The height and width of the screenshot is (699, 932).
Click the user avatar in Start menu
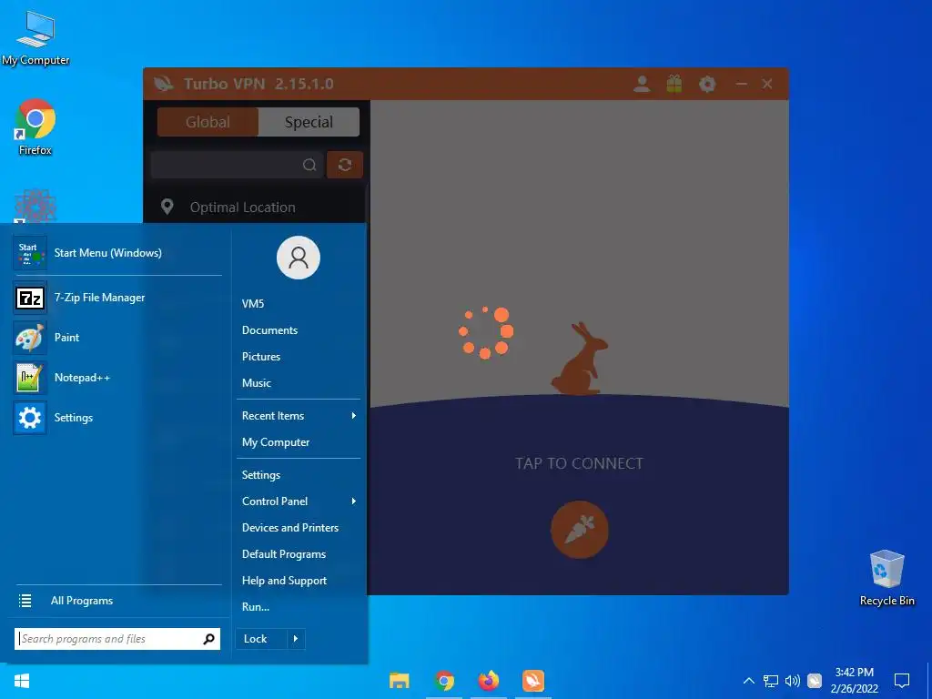[x=299, y=258]
